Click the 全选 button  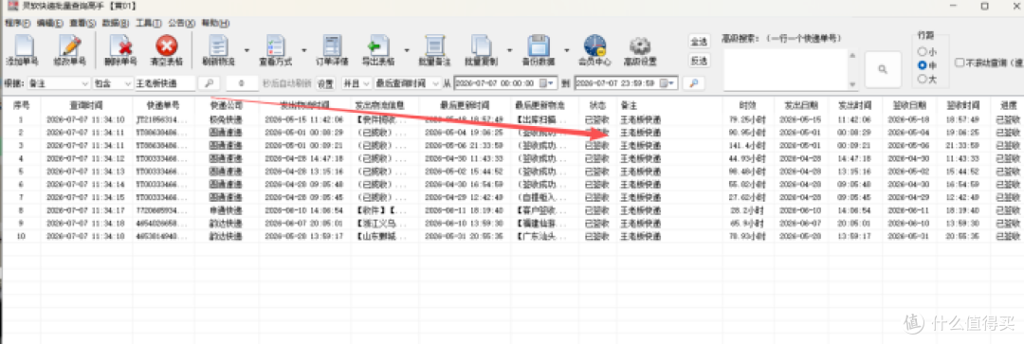click(x=699, y=42)
